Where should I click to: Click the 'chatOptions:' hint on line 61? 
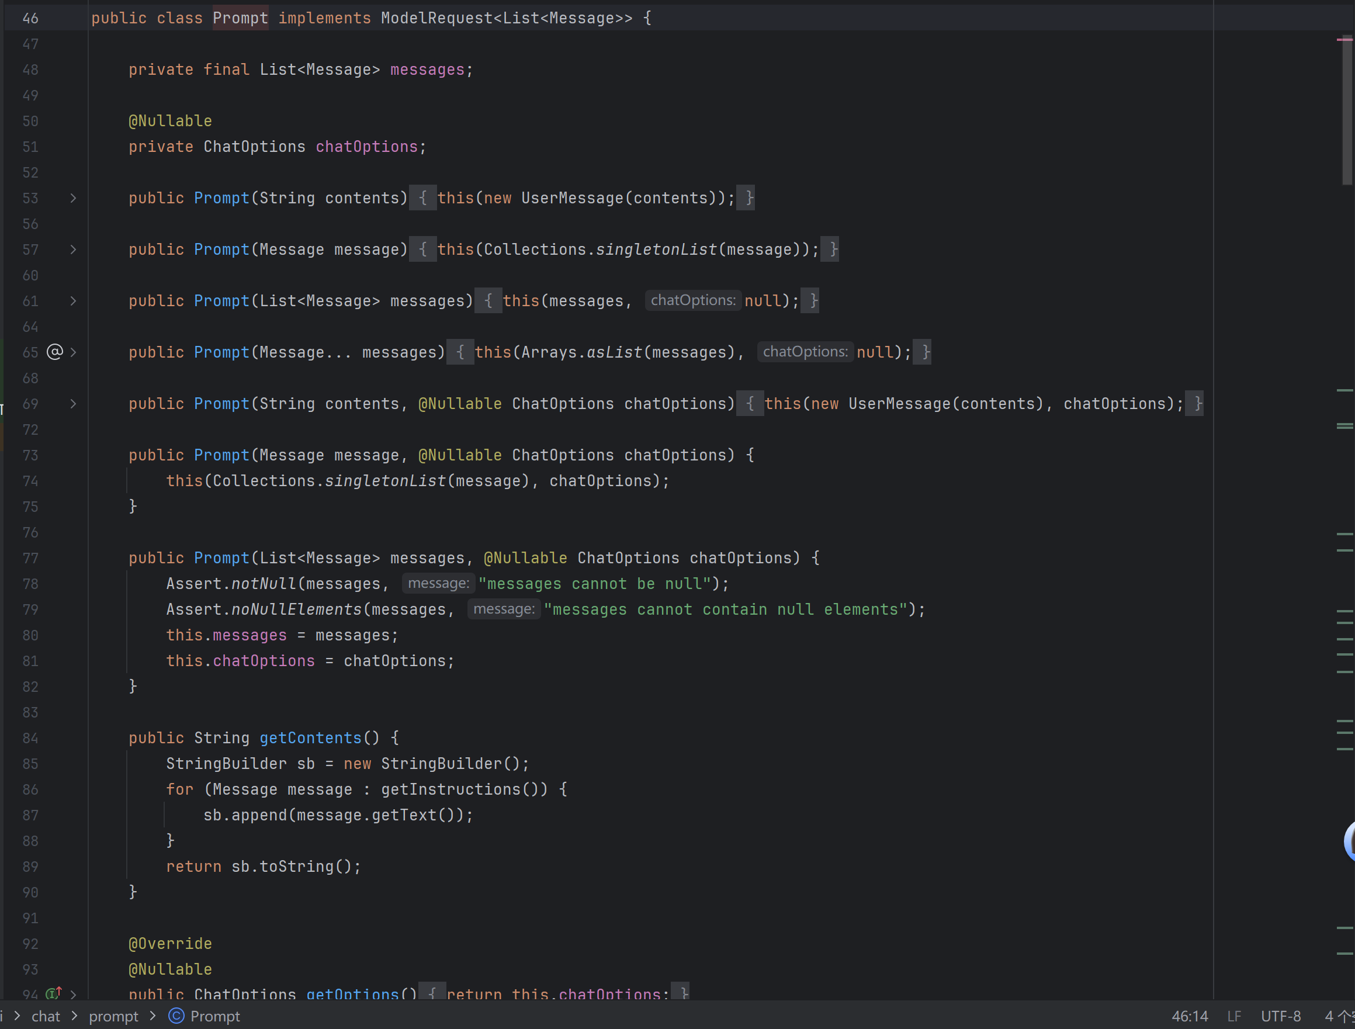coord(693,300)
